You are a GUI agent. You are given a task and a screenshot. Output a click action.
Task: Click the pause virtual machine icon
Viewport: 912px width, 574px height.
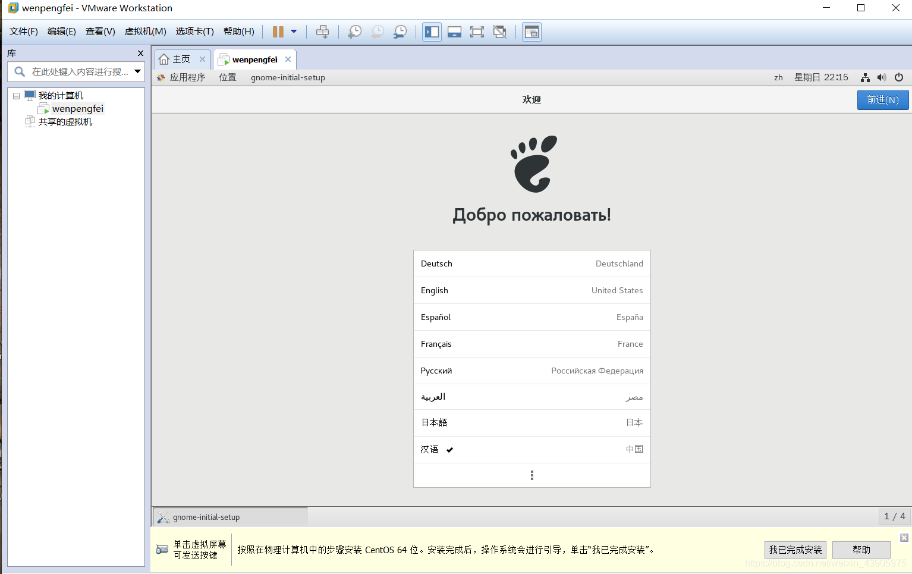click(x=278, y=32)
